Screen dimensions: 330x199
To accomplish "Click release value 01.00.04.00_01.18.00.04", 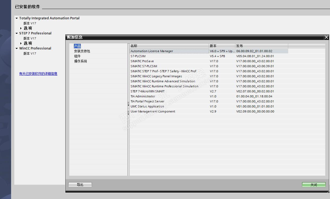I will tap(254, 96).
